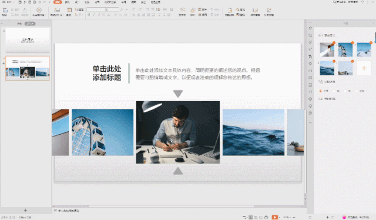376x220 pixels.
Task: Apply underline formatting
Action: [99, 15]
